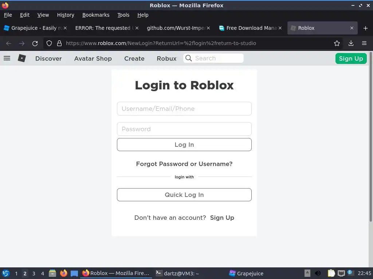373x279 pixels.
Task: Click Sign Up link below the form
Action: [x=222, y=218]
